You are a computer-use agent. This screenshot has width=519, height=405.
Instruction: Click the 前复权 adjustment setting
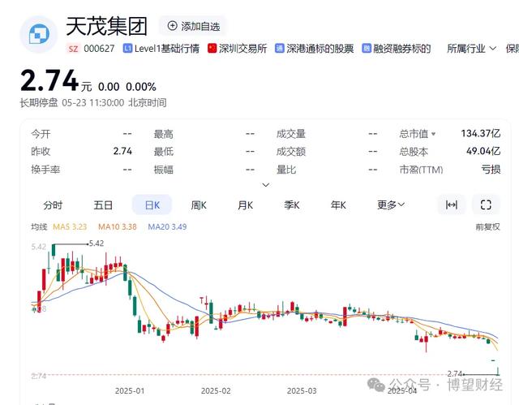(x=487, y=226)
